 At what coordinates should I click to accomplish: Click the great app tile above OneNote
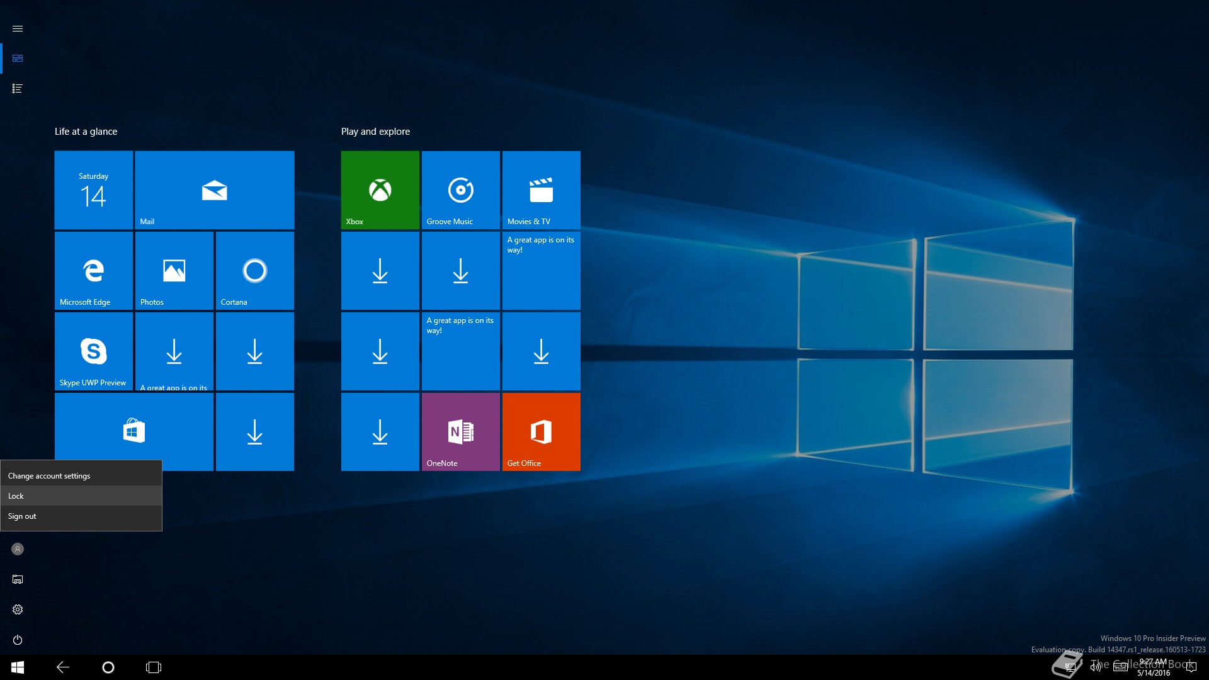click(461, 351)
